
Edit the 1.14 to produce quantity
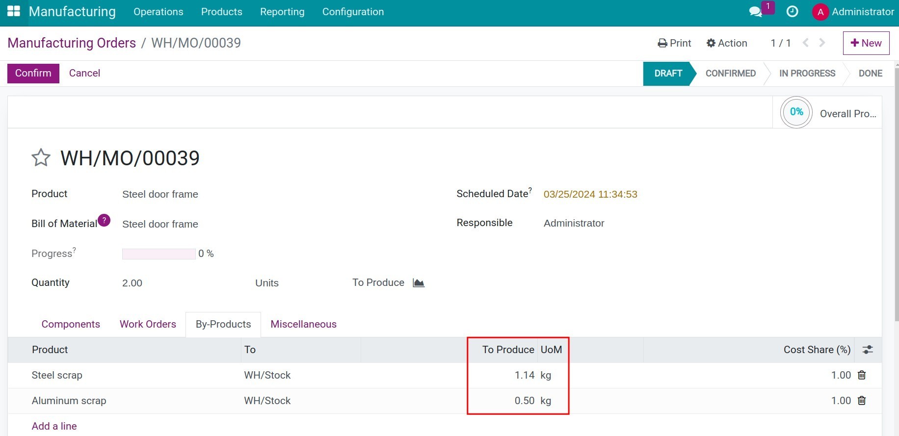tap(524, 375)
